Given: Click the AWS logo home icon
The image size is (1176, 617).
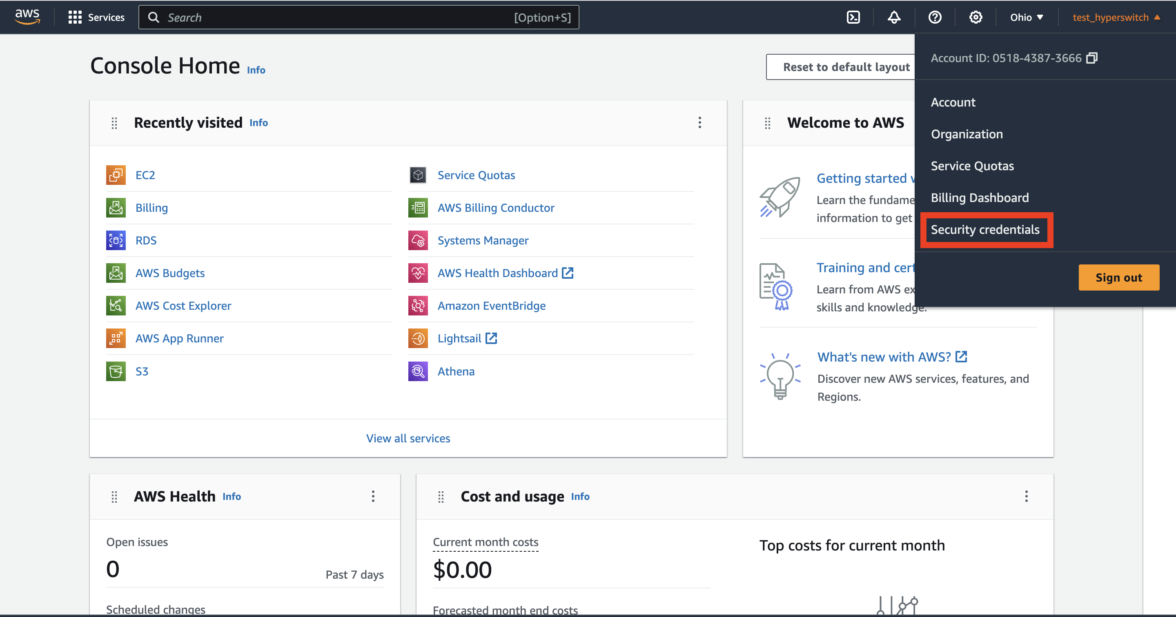Looking at the screenshot, I should coord(27,16).
